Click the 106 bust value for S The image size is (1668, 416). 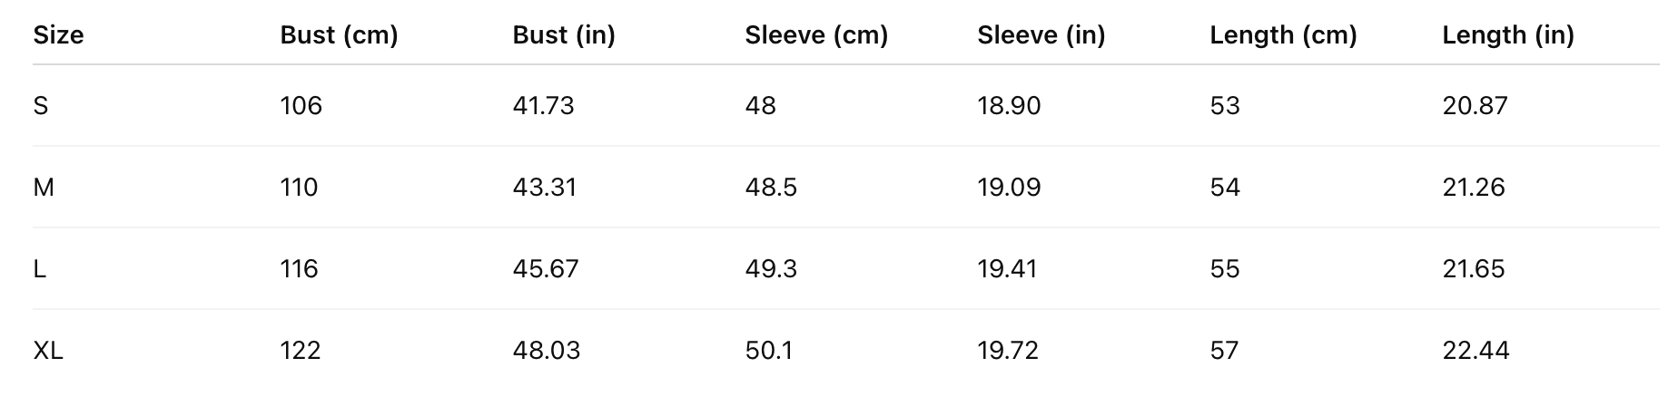pos(301,106)
